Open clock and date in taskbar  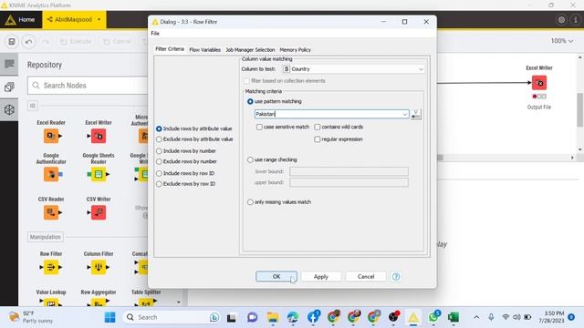(551, 317)
